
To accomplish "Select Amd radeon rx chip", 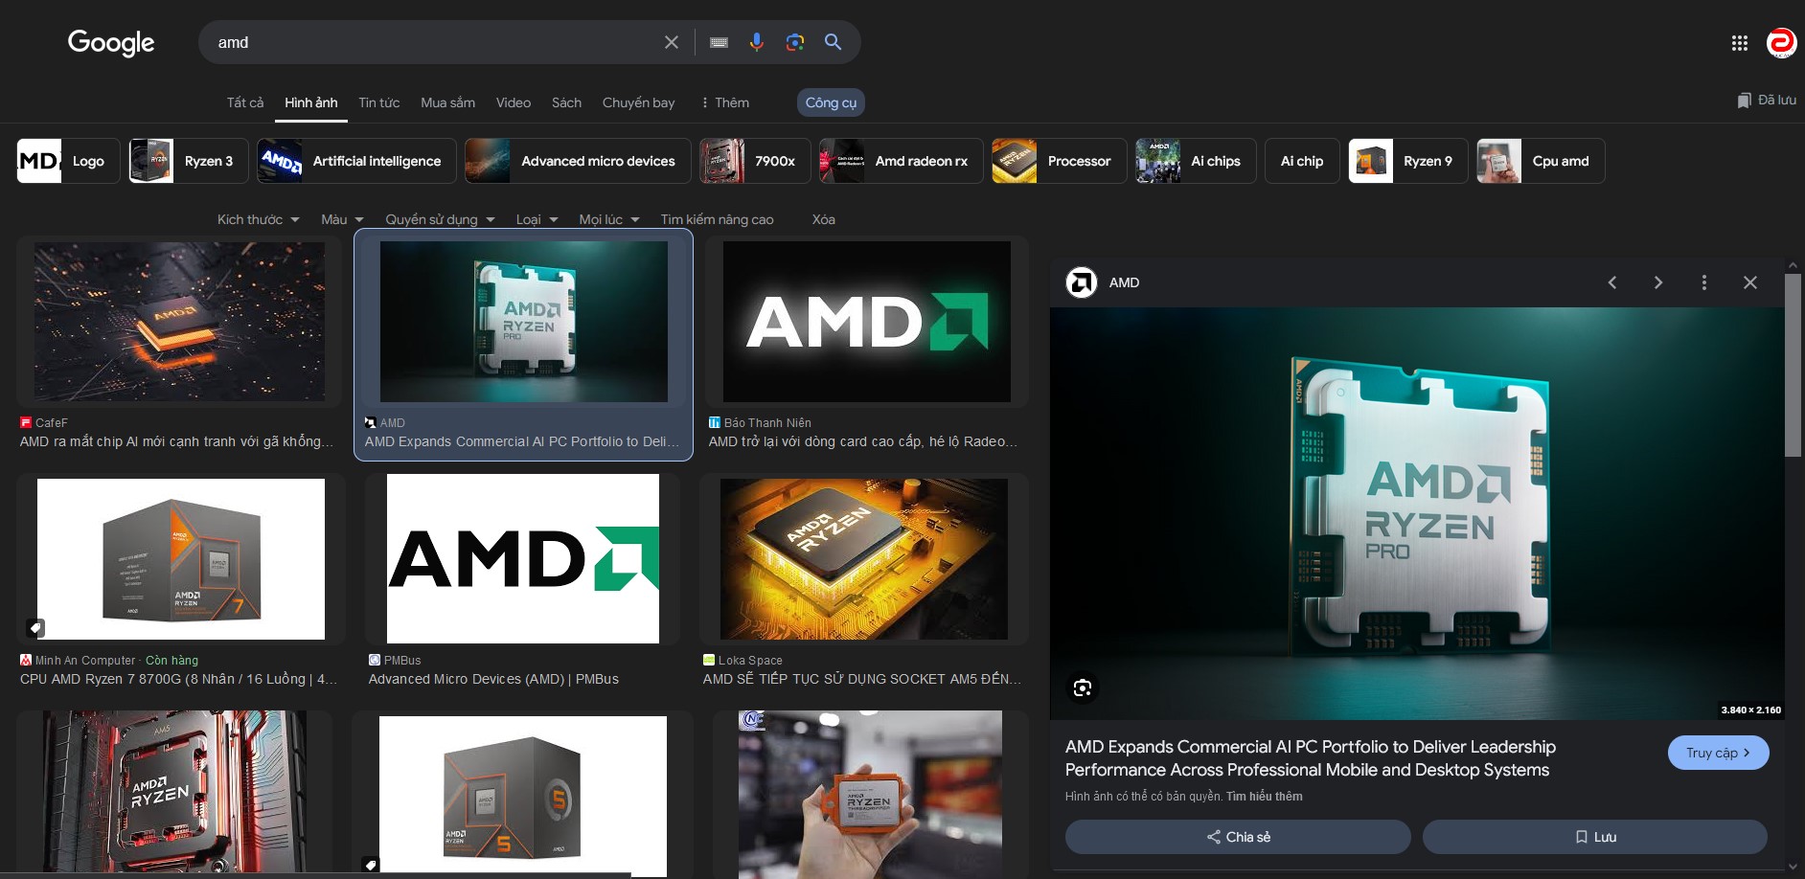I will (901, 161).
